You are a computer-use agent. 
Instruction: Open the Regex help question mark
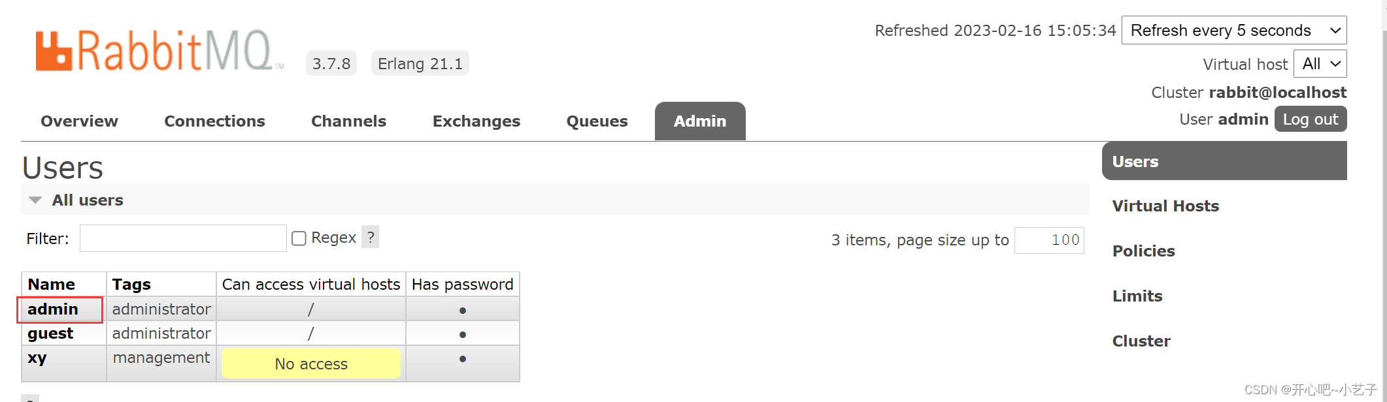tap(371, 237)
